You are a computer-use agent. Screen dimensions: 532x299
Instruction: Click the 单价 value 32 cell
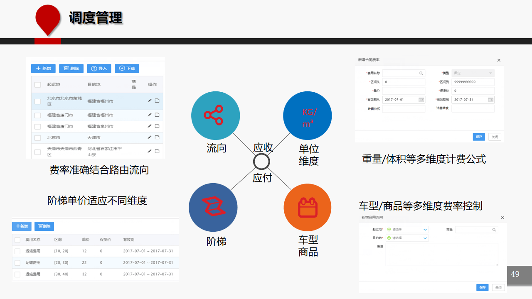click(x=84, y=274)
